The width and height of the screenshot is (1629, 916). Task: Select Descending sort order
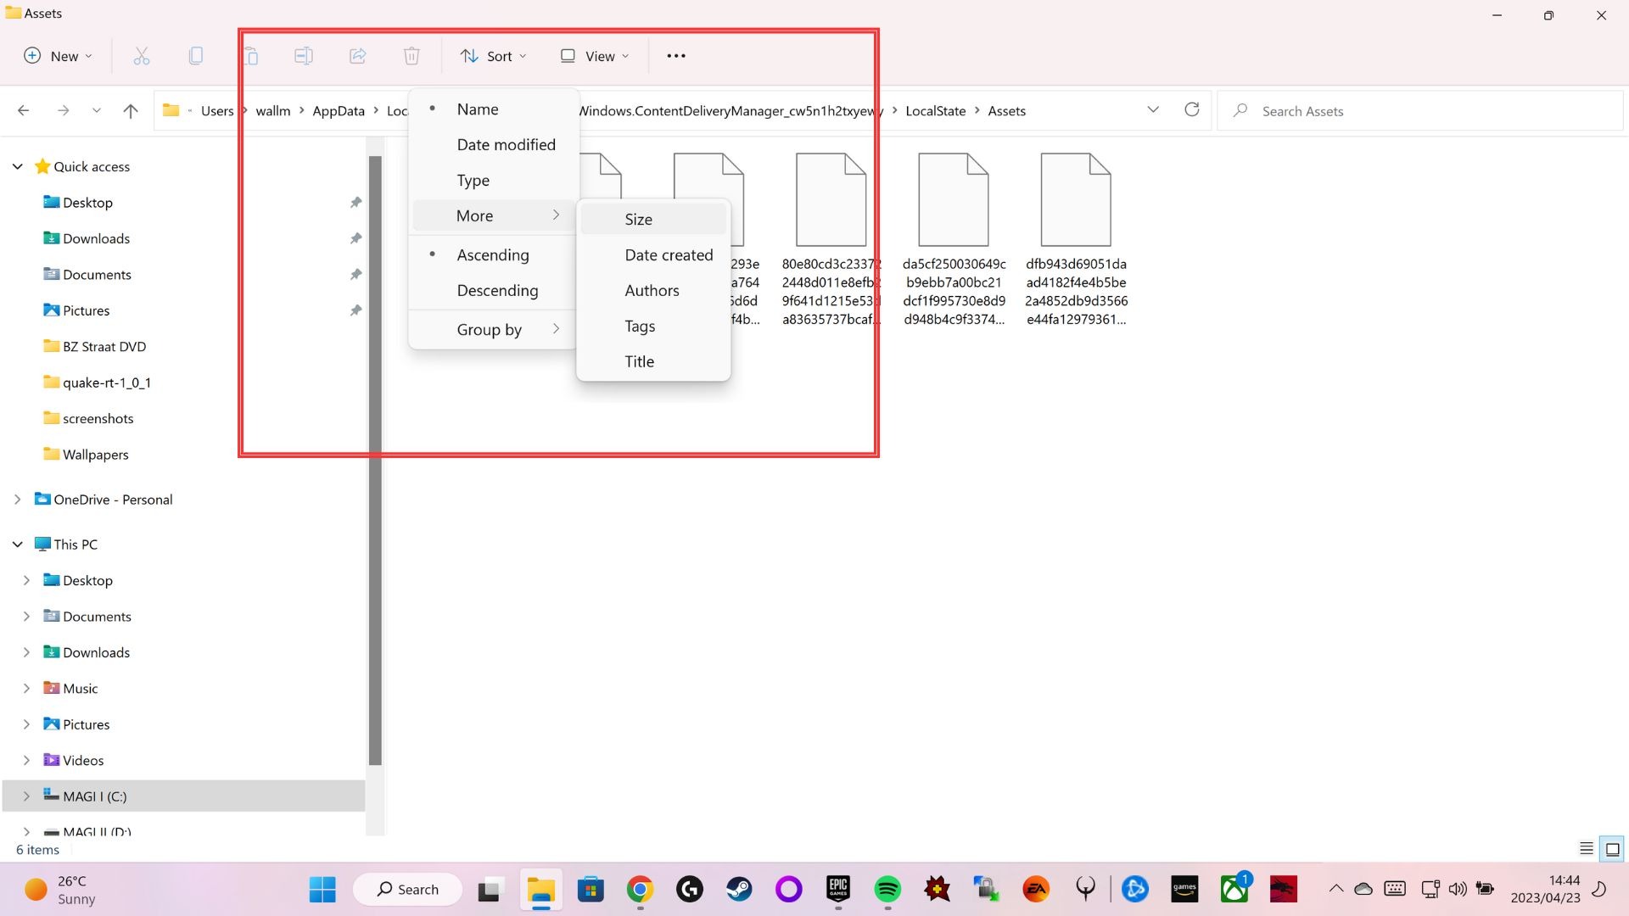497,290
